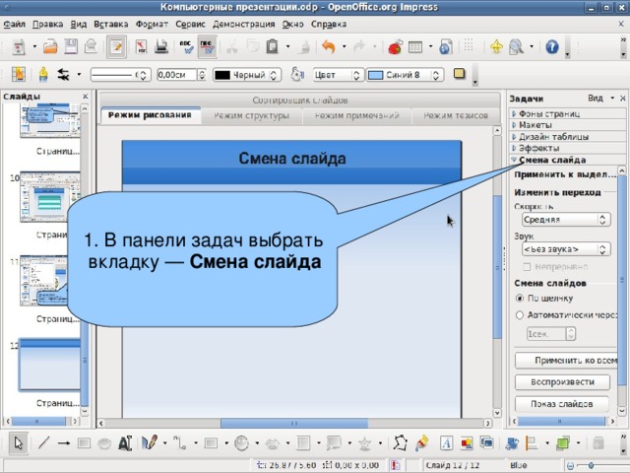Click the Export as PDF icon
The height and width of the screenshot is (473, 630).
coord(141,47)
